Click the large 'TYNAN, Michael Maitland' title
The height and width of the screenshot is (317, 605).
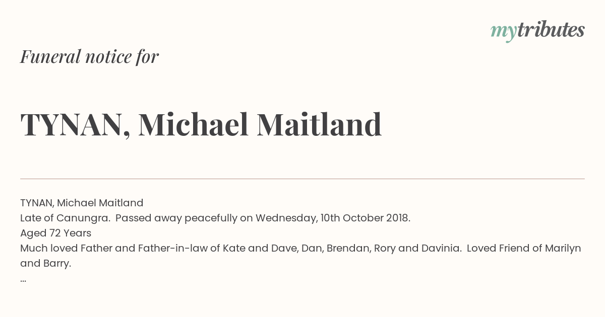pyautogui.click(x=201, y=125)
